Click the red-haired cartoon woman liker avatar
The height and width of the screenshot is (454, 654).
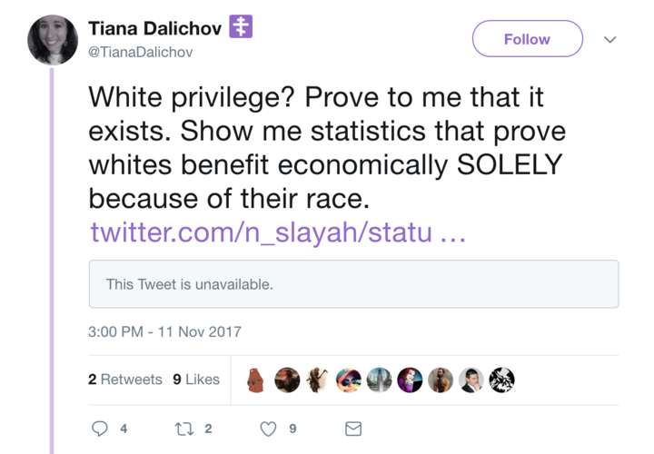[410, 380]
